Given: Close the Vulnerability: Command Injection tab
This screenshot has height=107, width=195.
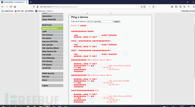Looking at the screenshot, I should point(27,2).
